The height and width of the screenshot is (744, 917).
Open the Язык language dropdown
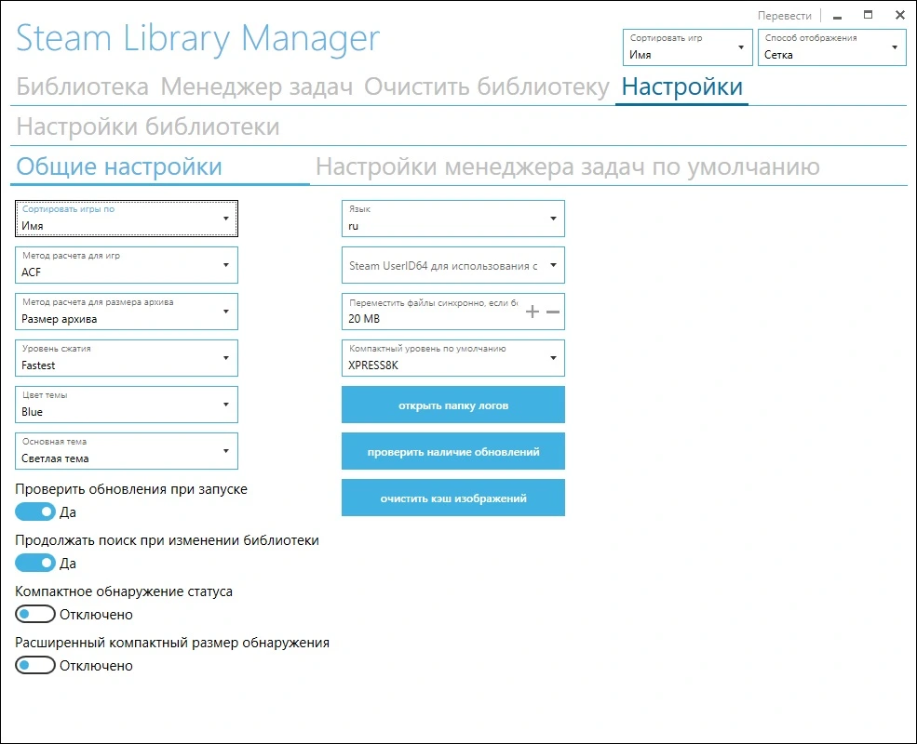(x=453, y=219)
